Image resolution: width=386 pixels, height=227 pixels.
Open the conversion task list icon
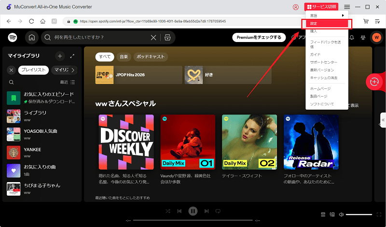(x=377, y=21)
